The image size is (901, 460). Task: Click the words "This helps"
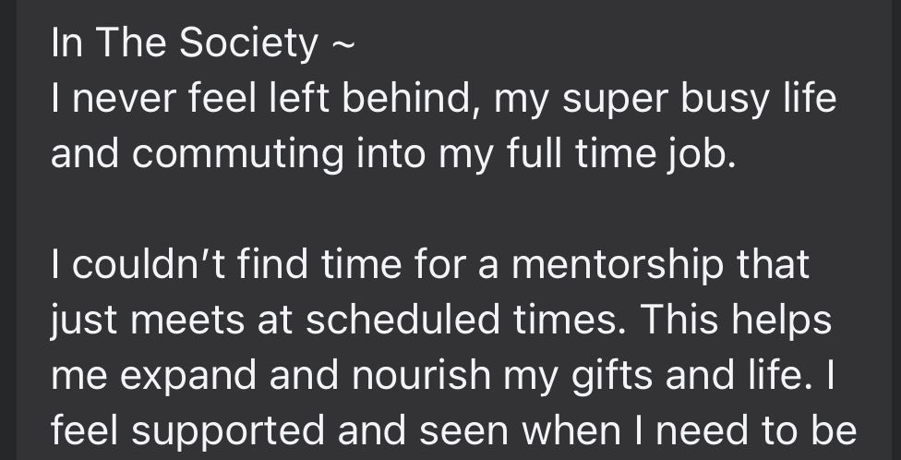coord(742,320)
